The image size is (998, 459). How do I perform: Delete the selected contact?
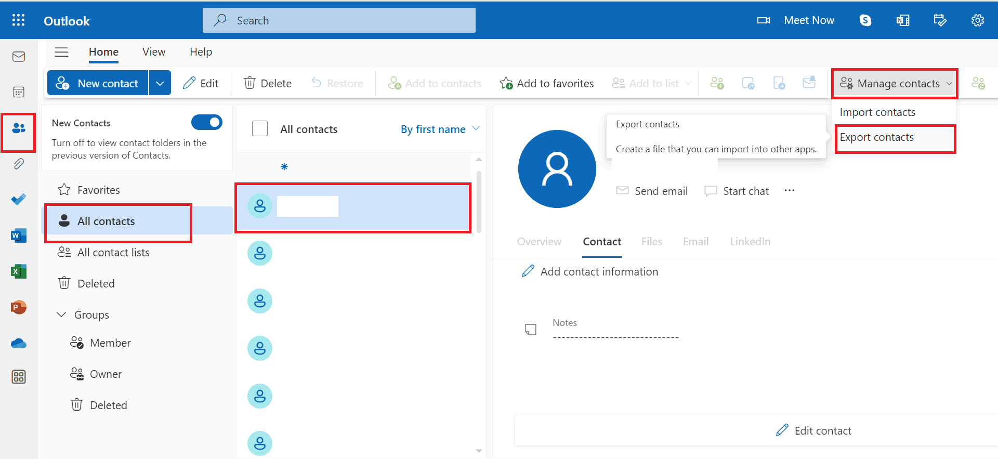(x=268, y=83)
